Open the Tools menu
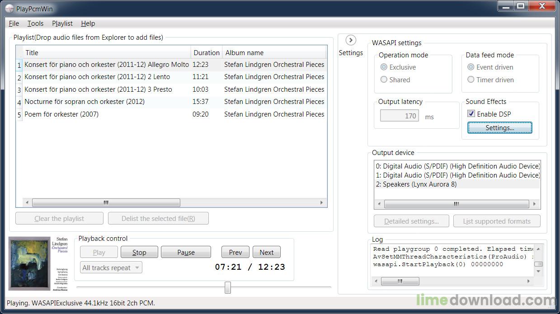Screen dimensions: 560x314 click(x=35, y=23)
